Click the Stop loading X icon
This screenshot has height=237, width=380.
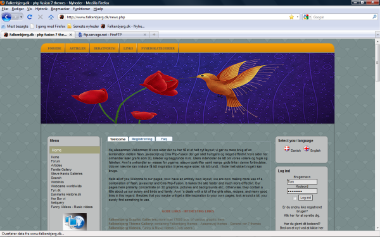[x=41, y=17]
